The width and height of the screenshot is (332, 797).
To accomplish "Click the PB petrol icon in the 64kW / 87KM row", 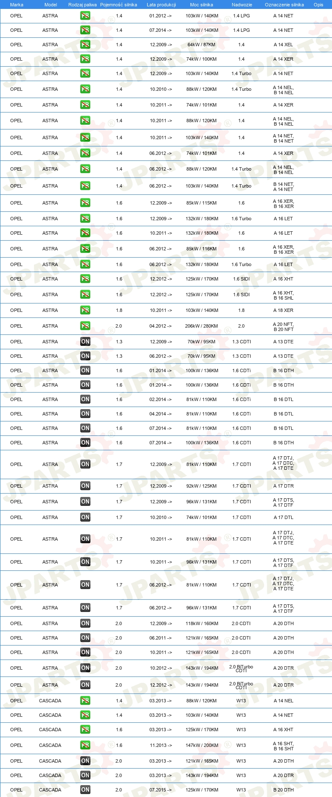I will coord(85,45).
